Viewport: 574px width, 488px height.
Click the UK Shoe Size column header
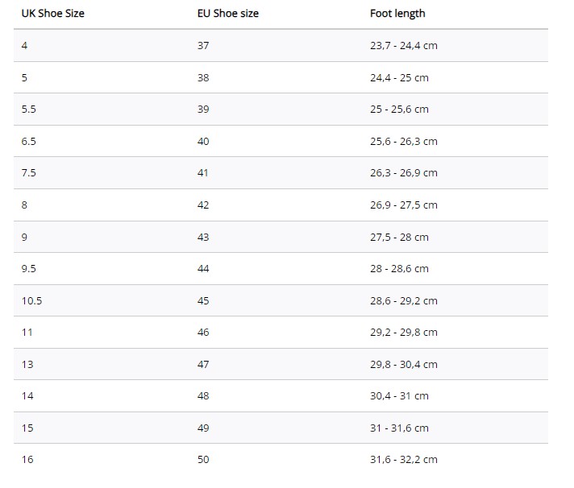coord(52,14)
